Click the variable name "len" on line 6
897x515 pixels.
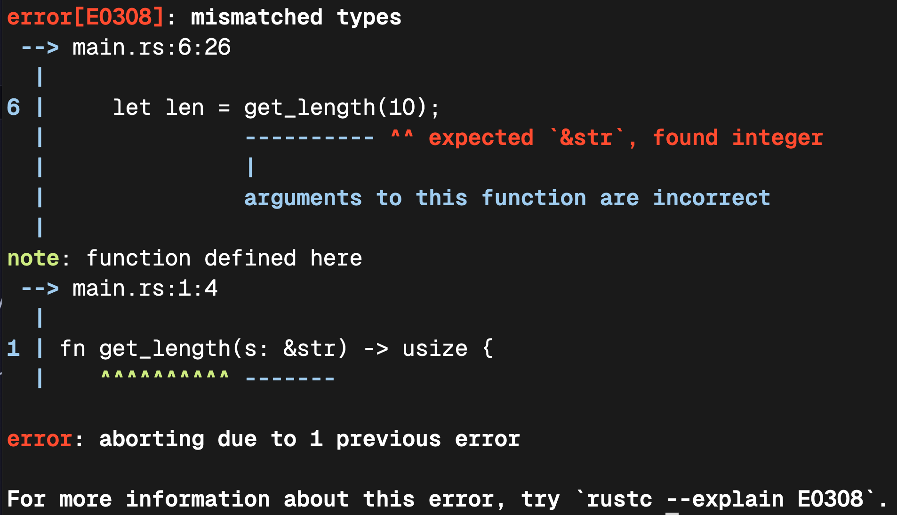184,107
